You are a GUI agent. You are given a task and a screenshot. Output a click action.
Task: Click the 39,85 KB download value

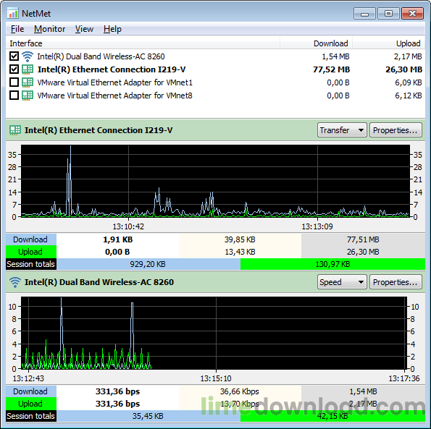(x=240, y=239)
